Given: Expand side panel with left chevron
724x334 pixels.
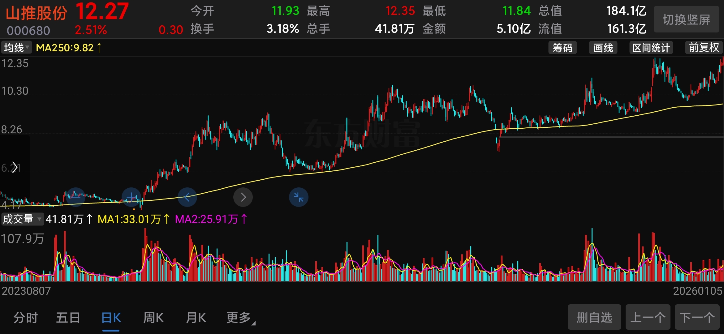Looking at the screenshot, I should 14,167.
